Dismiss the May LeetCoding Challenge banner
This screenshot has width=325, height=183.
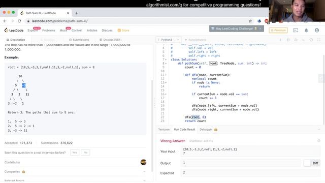click(x=261, y=28)
